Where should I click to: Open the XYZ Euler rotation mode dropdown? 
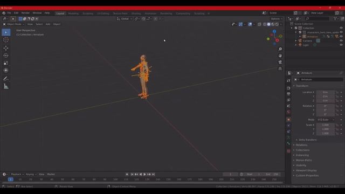326,120
